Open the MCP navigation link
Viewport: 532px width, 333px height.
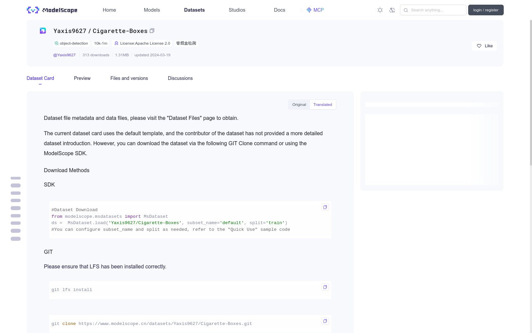[315, 10]
